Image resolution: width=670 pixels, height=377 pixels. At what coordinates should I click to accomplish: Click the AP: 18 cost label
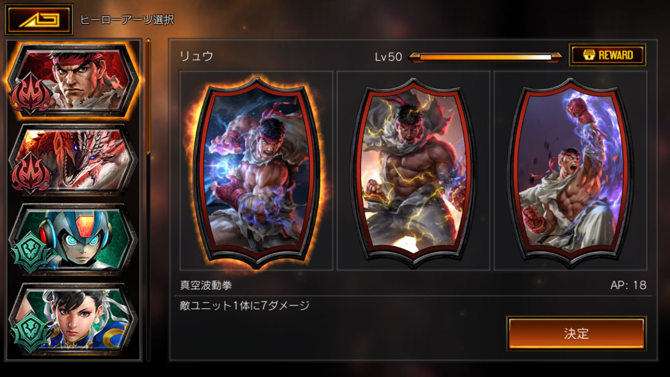tap(628, 285)
